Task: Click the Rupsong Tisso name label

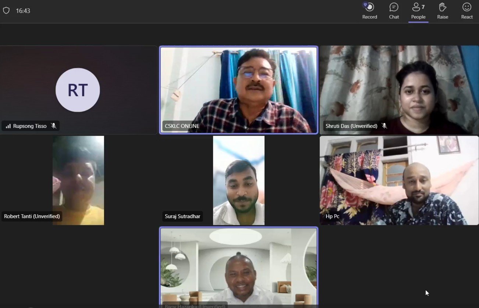Action: point(30,126)
